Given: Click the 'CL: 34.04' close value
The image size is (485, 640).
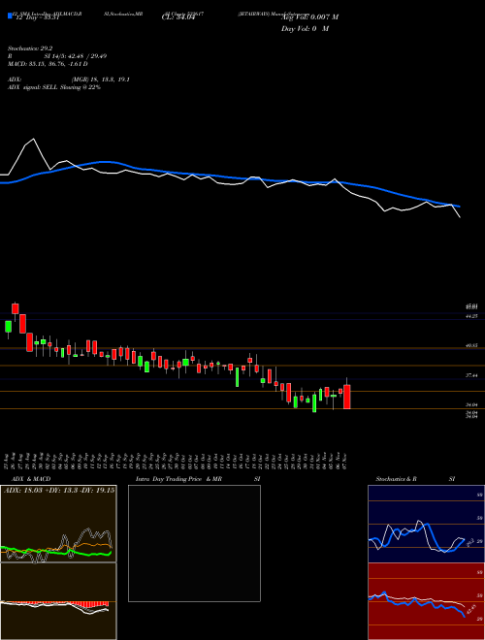Looking at the screenshot, I should click(x=178, y=16).
